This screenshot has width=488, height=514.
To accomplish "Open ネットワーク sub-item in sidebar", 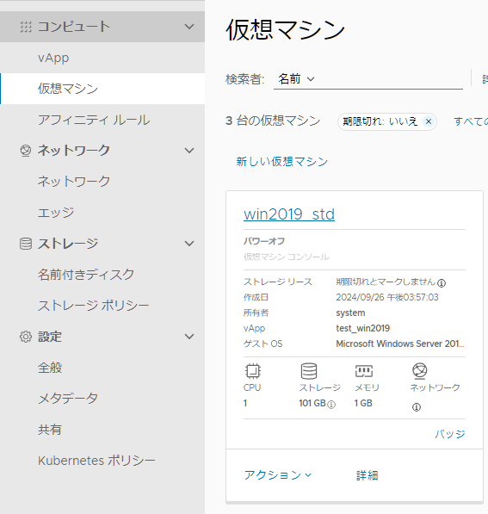I will [x=102, y=182].
